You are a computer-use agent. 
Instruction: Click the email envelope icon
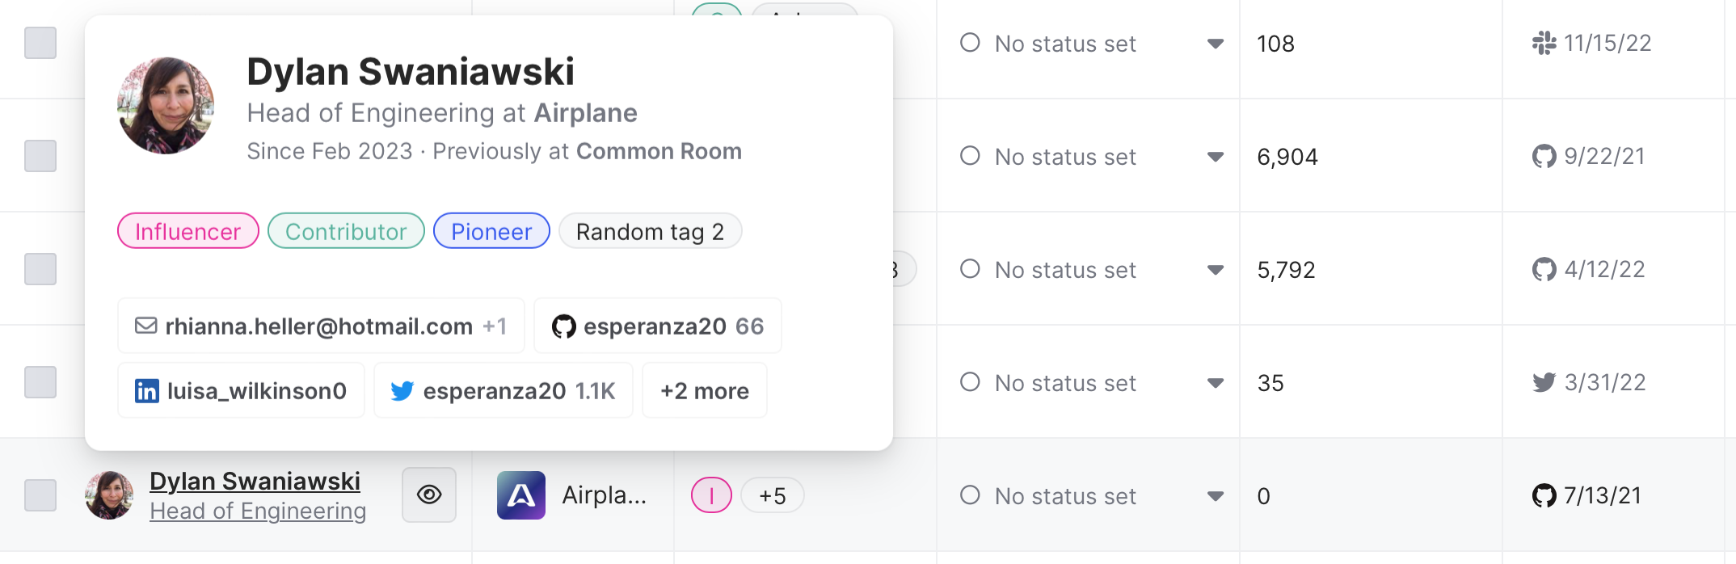(x=145, y=326)
